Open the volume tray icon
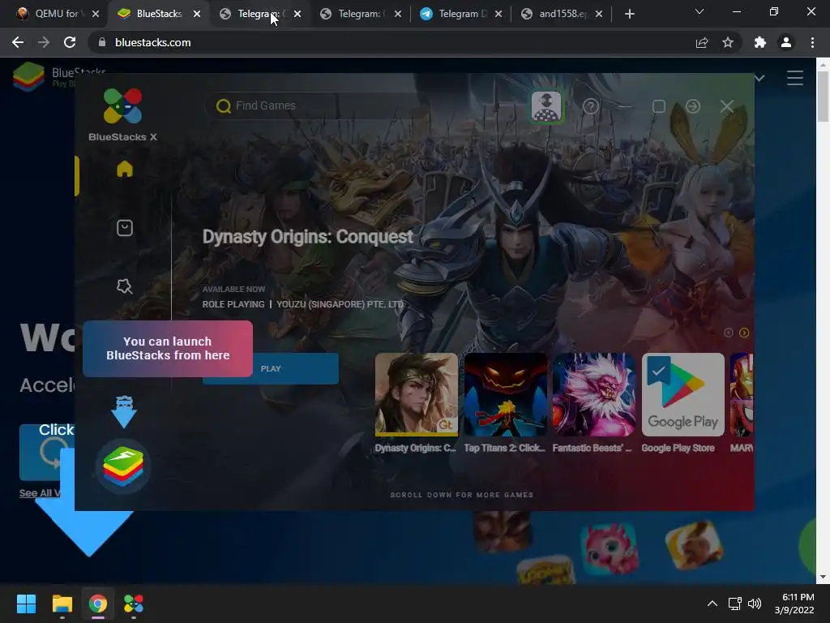This screenshot has width=830, height=623. [755, 604]
